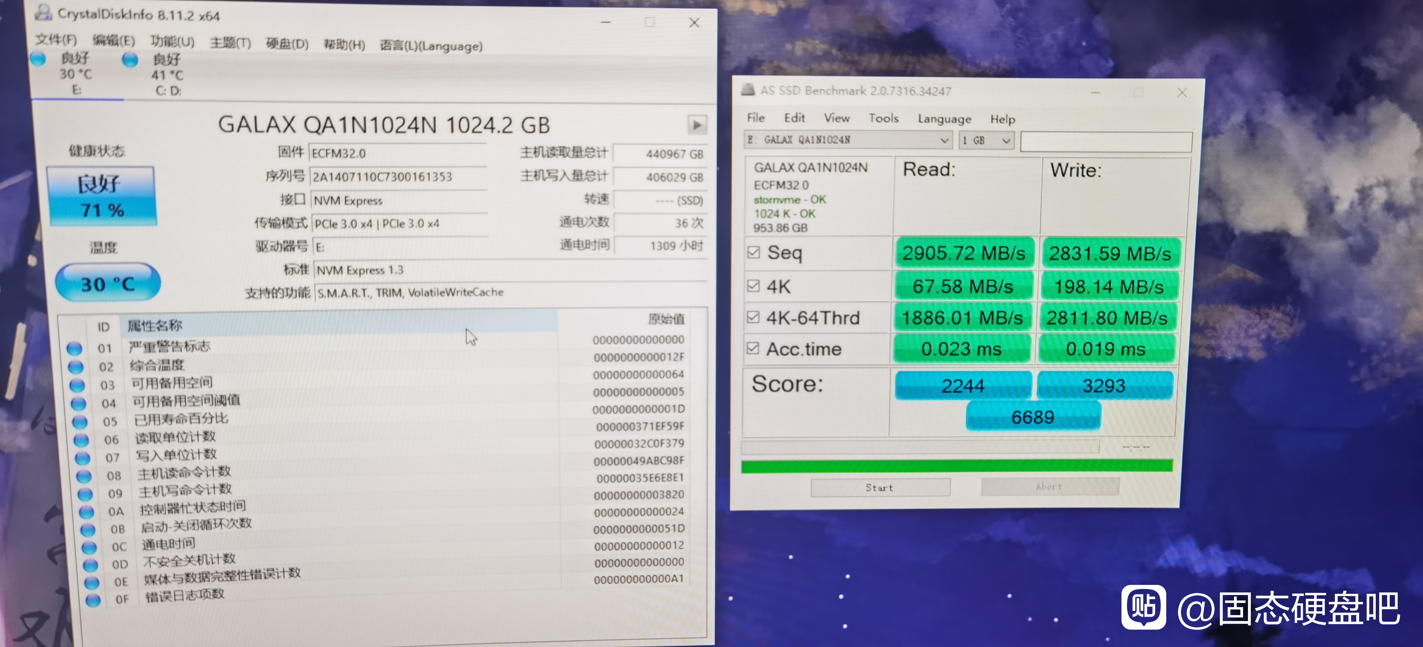This screenshot has height=647, width=1423.
Task: Open the Language menu in AS SSD Benchmark
Action: click(944, 119)
